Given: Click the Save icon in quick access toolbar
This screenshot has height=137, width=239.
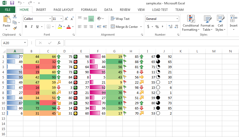Looking at the screenshot, I should point(12,3).
